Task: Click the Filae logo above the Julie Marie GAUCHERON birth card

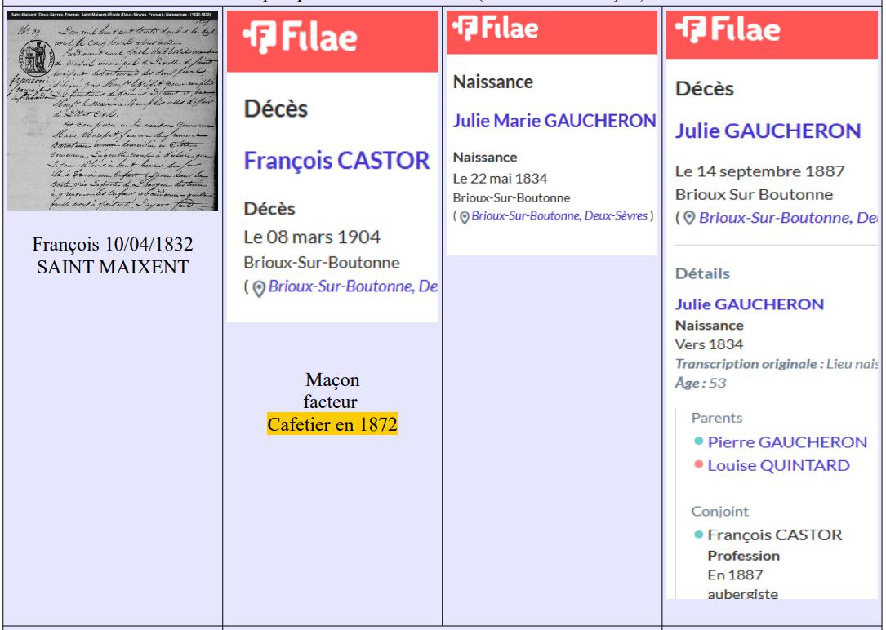Action: [495, 29]
